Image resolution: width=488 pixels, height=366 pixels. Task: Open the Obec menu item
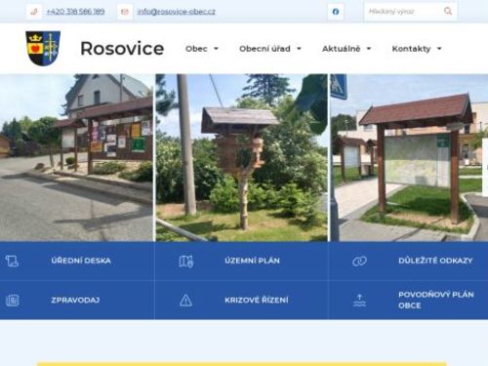point(196,49)
